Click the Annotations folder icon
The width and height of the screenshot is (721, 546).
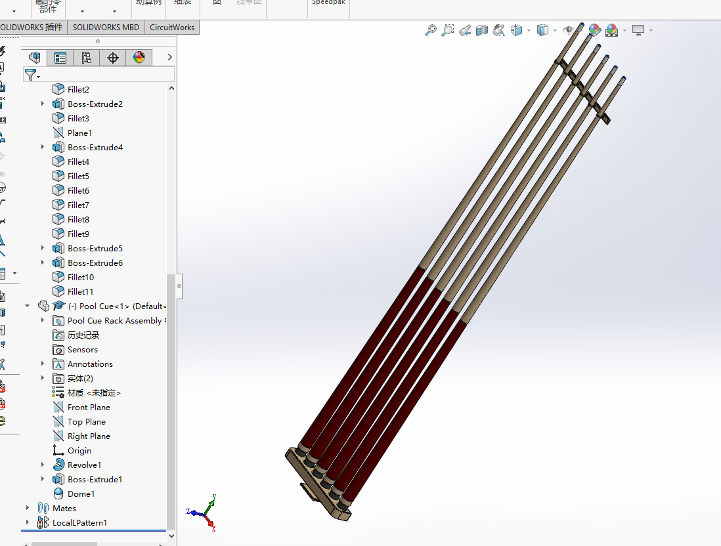[58, 364]
